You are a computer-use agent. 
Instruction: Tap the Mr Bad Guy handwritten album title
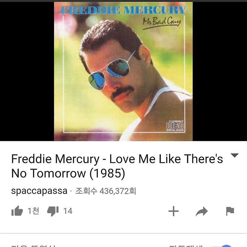pyautogui.click(x=162, y=23)
